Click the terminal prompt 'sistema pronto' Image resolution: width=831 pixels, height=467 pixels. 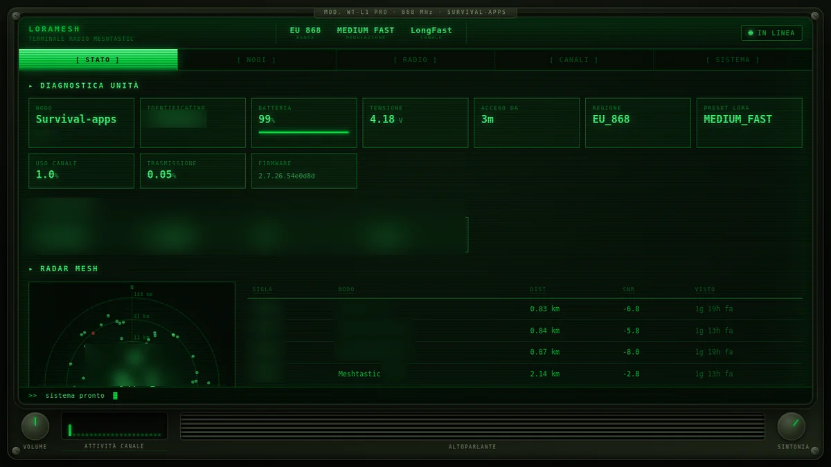[75, 396]
